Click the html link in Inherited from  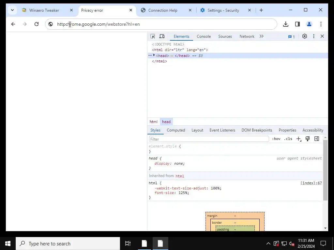(x=180, y=176)
